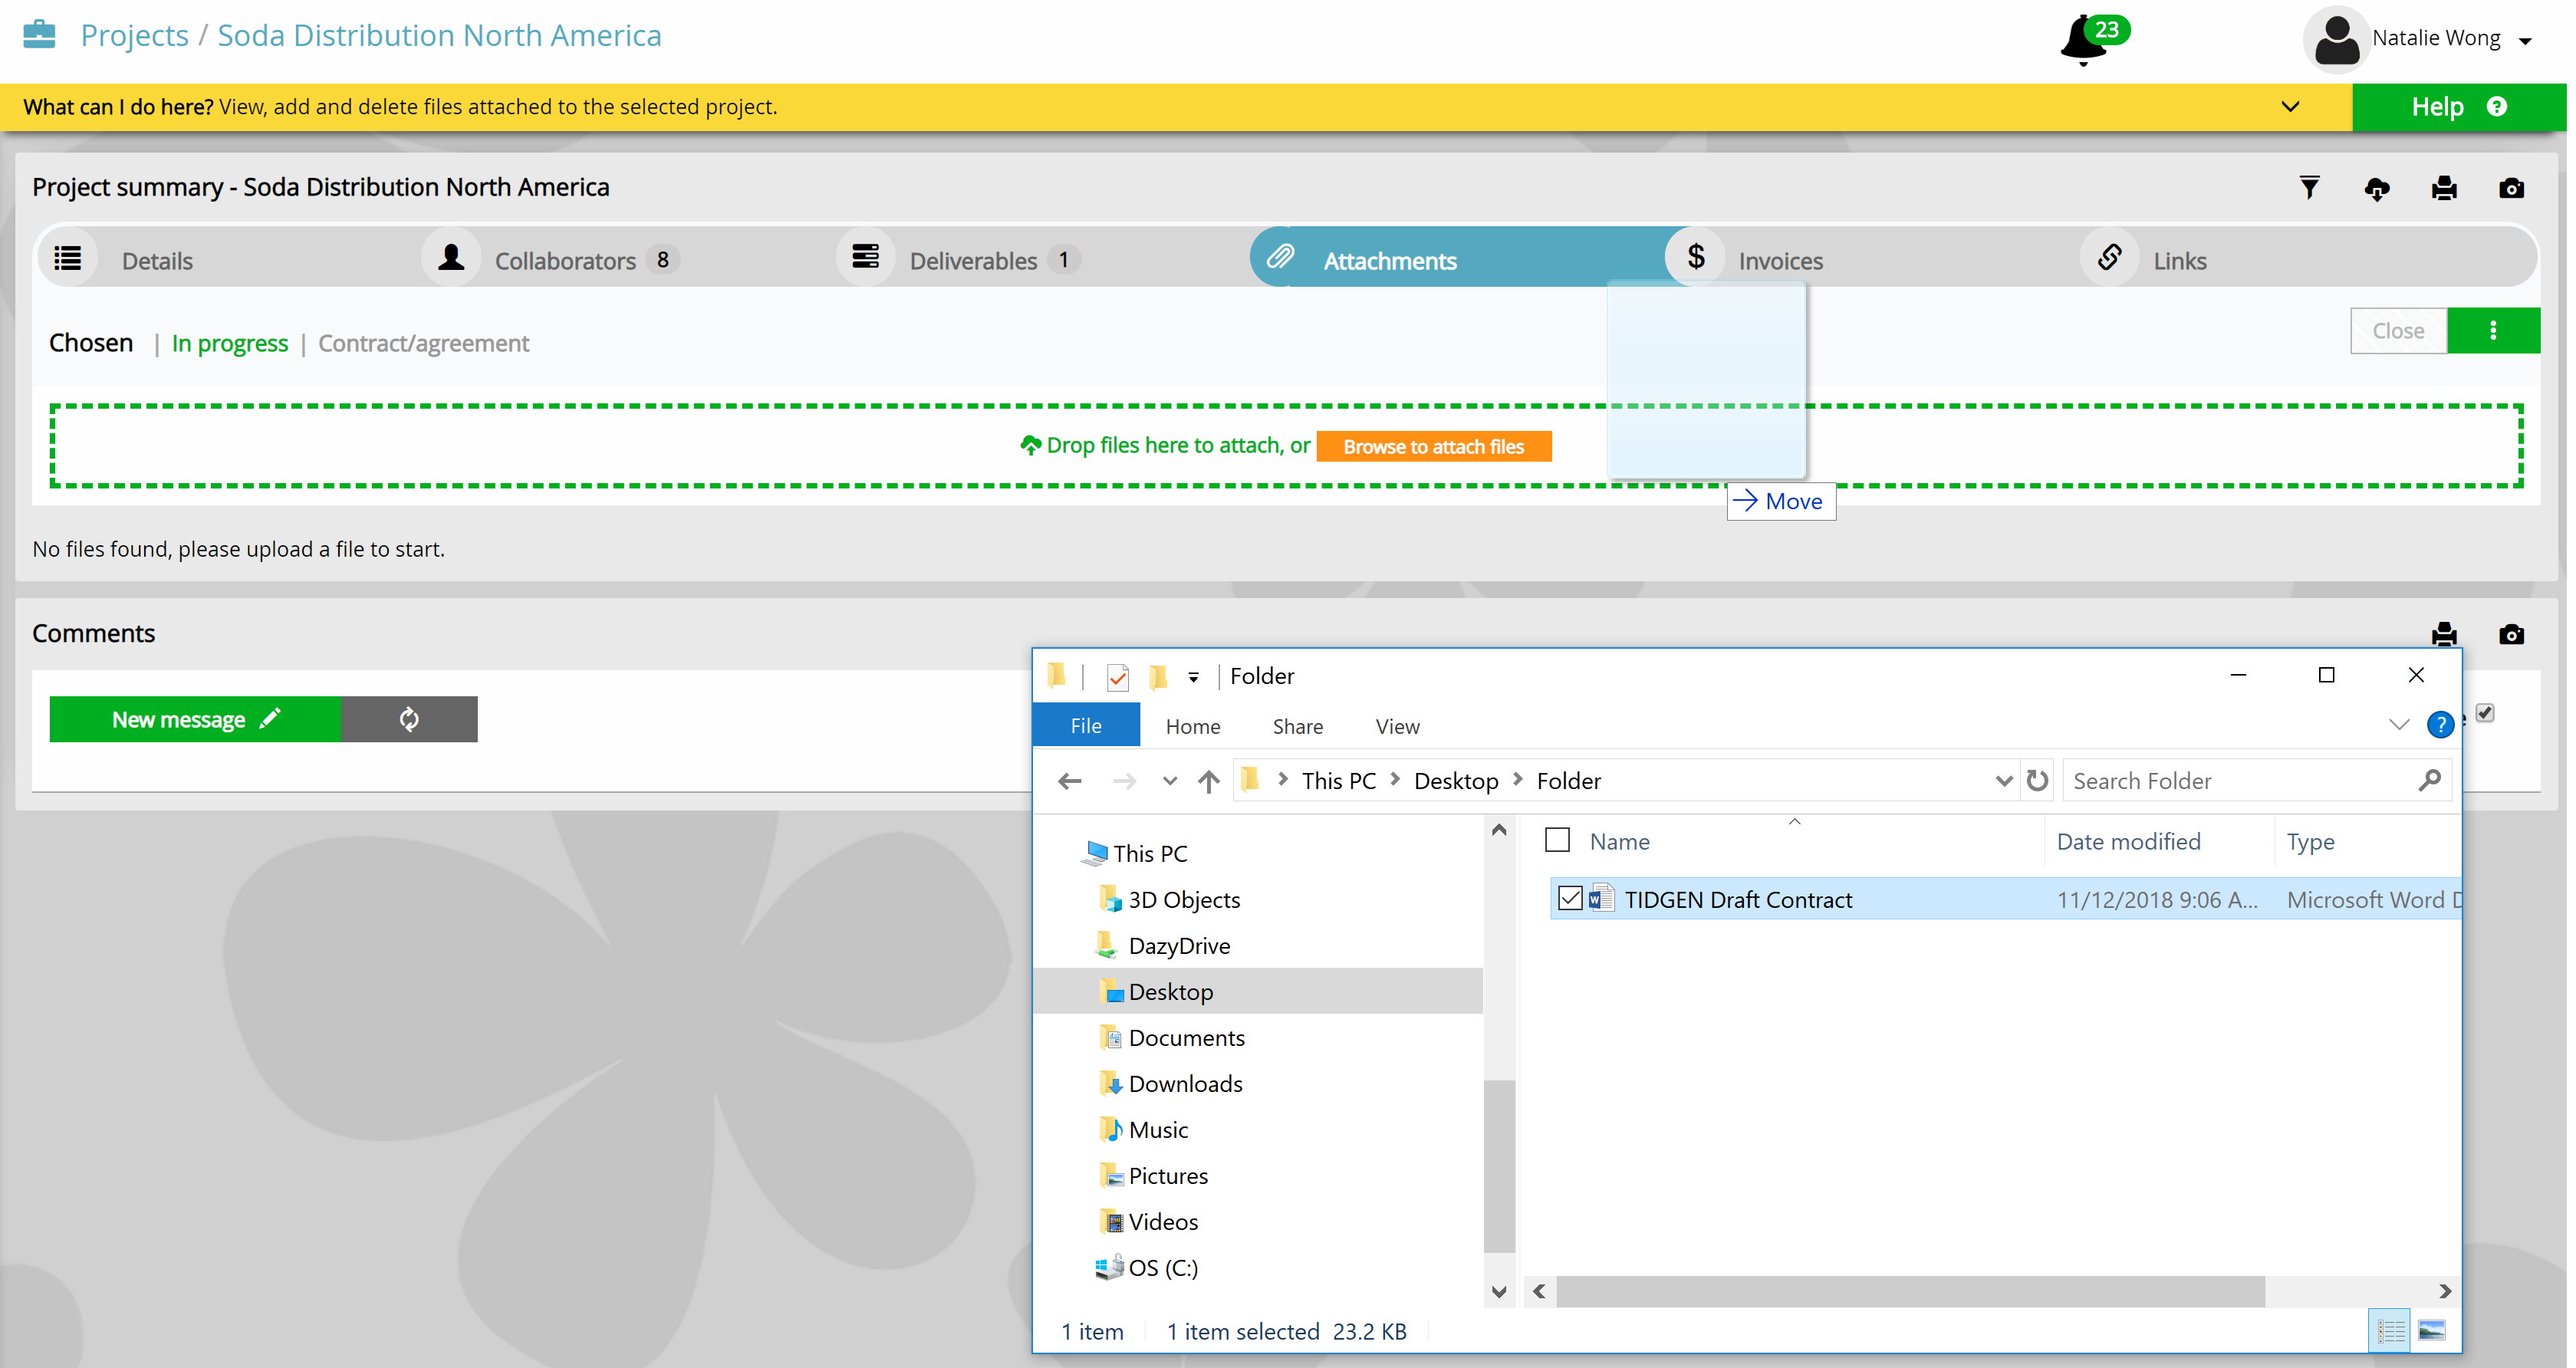
Task: Go back in File Explorer
Action: pos(1070,781)
